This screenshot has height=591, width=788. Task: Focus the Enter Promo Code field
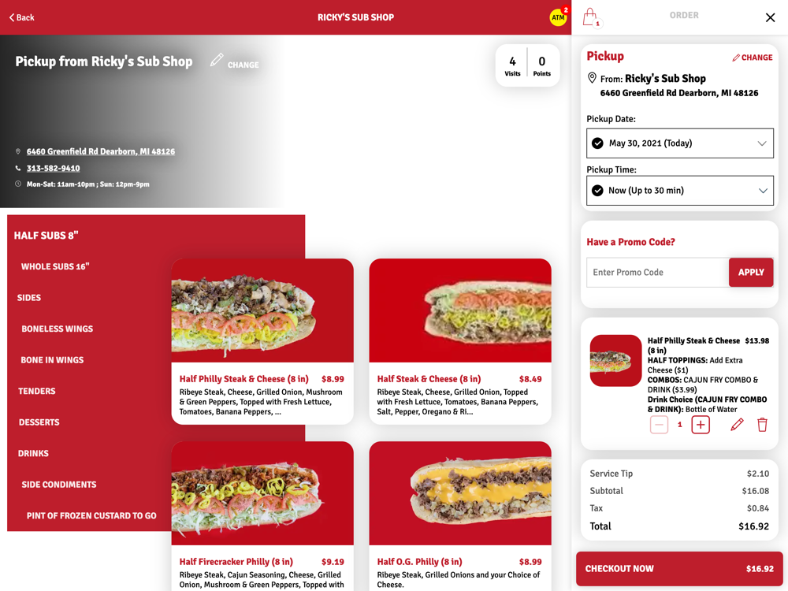(x=657, y=273)
